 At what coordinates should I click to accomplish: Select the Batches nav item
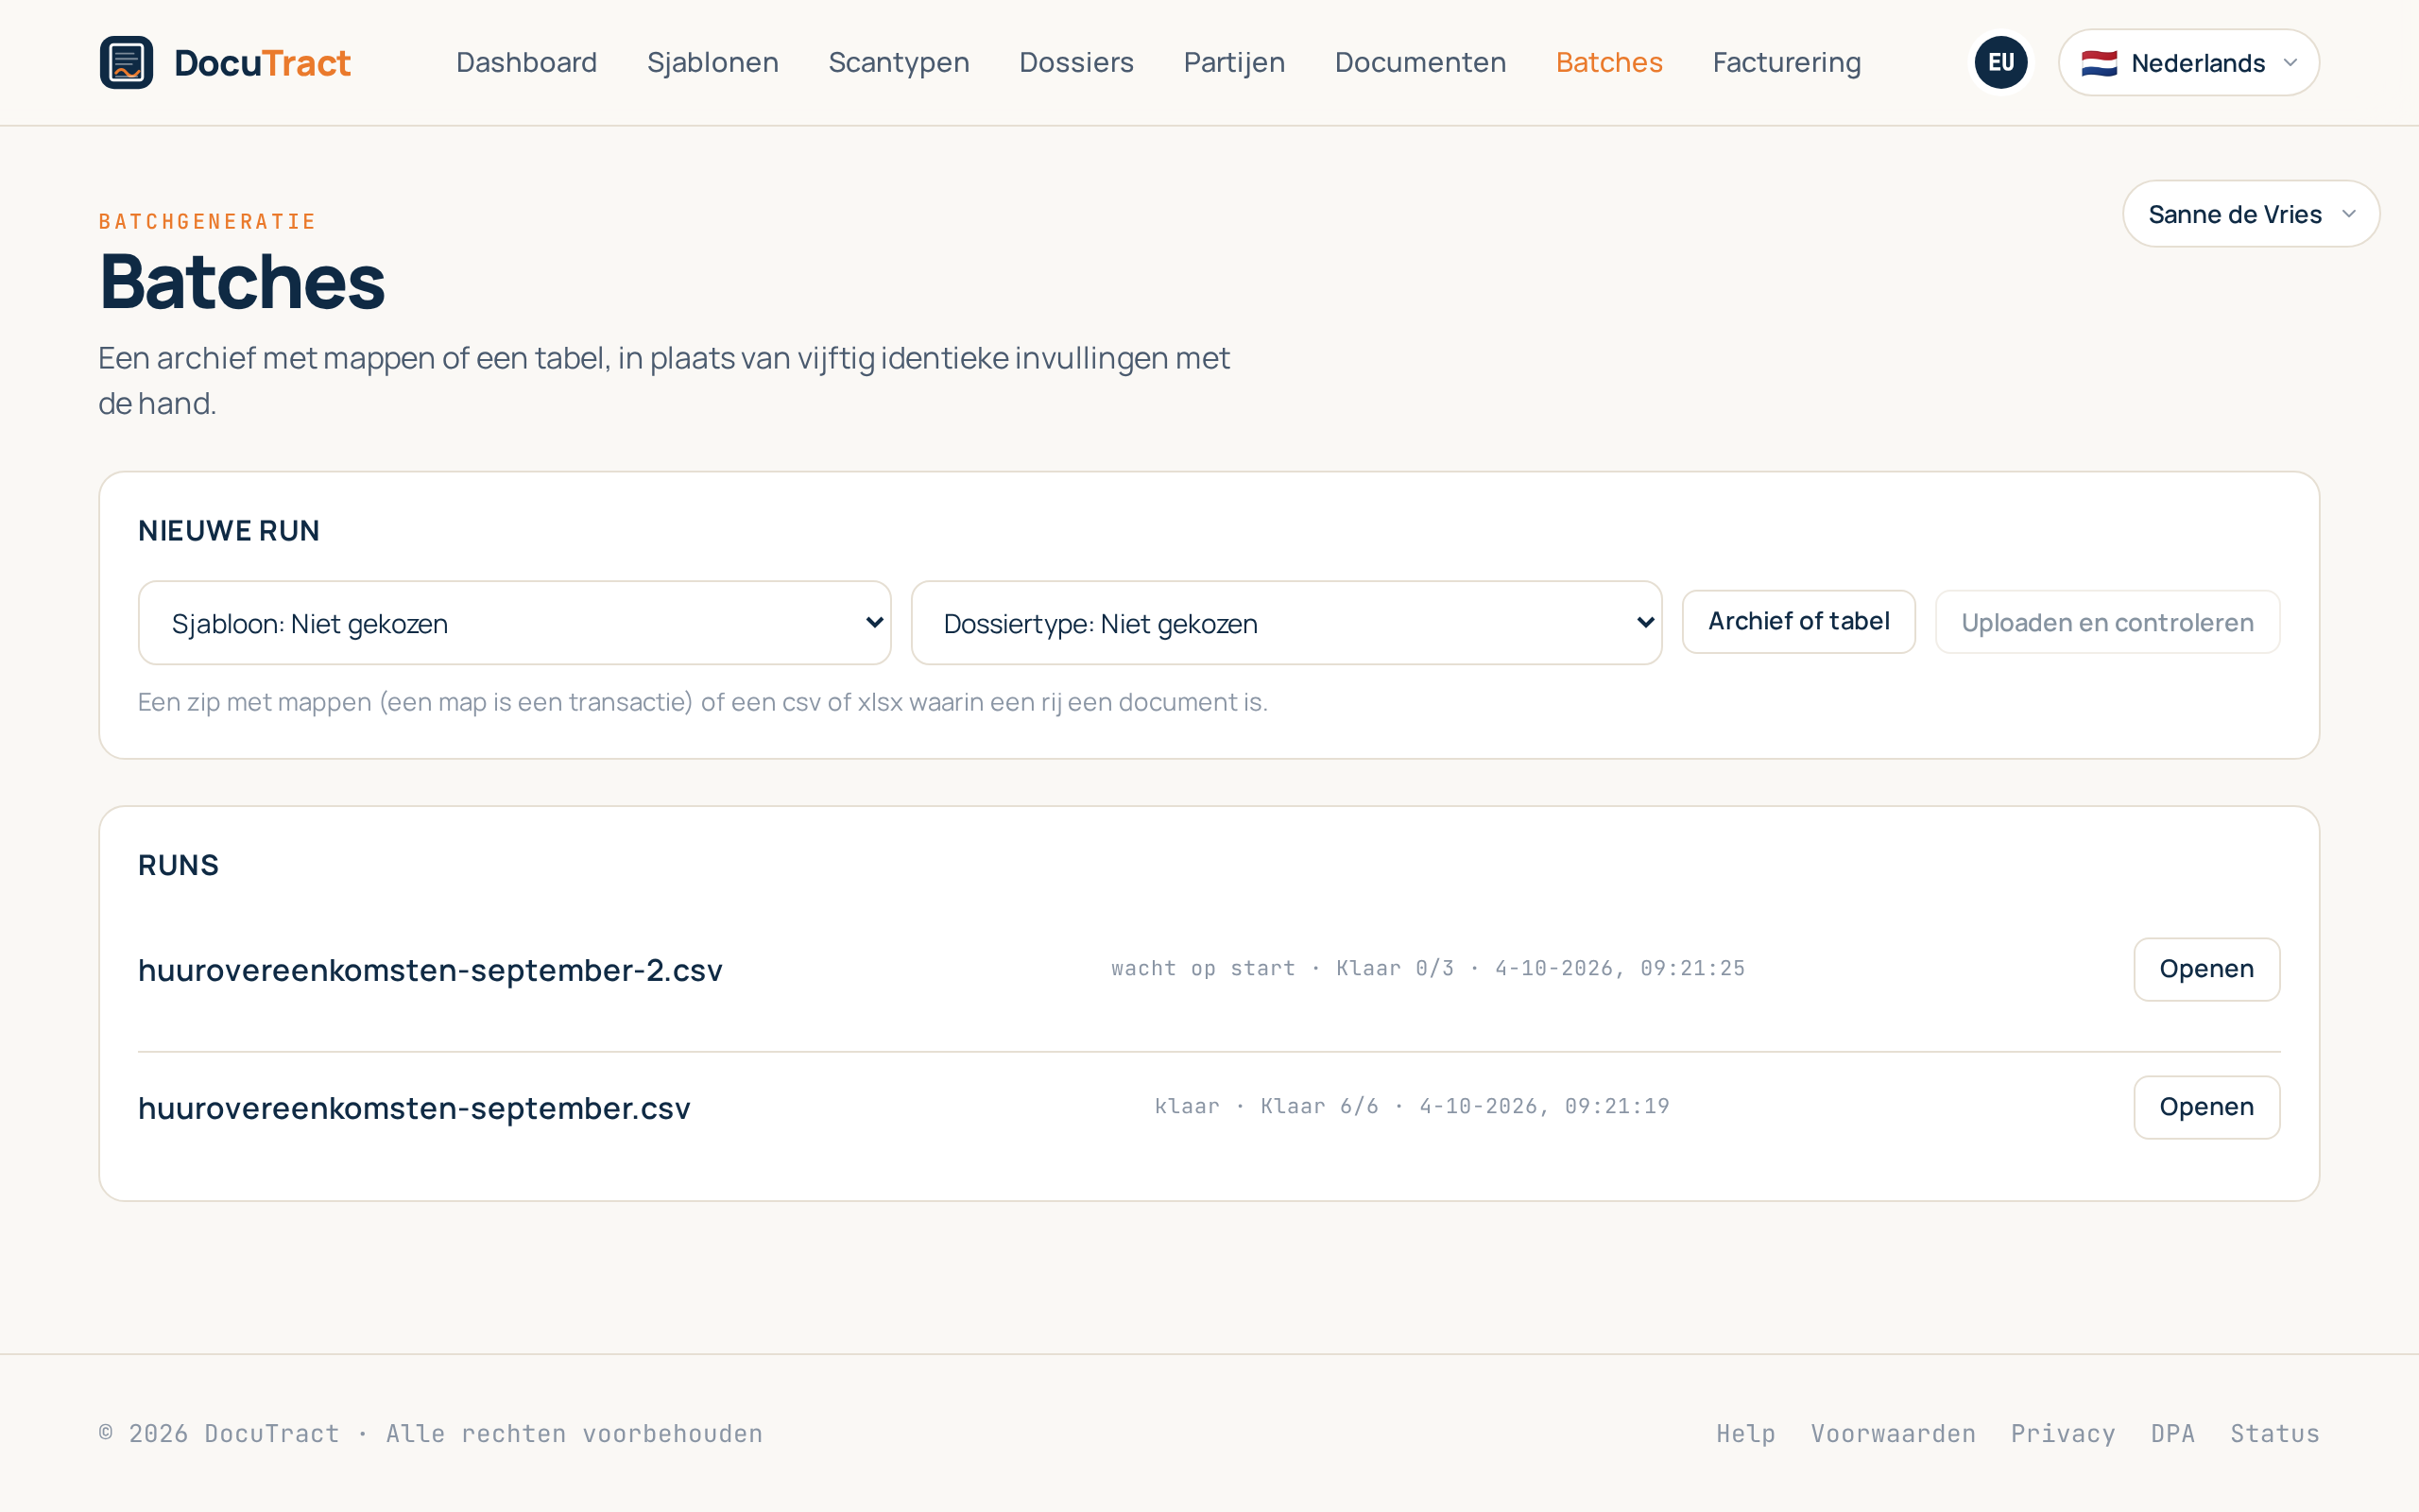point(1609,62)
